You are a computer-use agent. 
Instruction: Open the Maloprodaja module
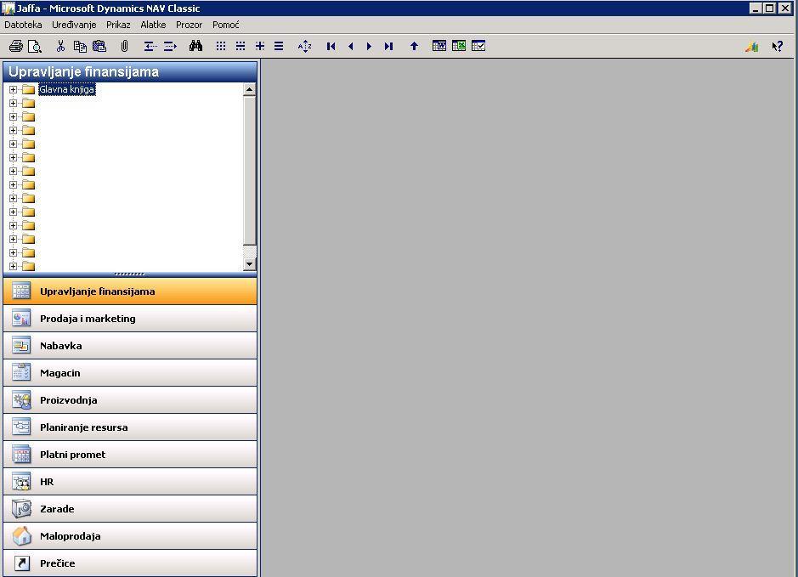coord(130,536)
